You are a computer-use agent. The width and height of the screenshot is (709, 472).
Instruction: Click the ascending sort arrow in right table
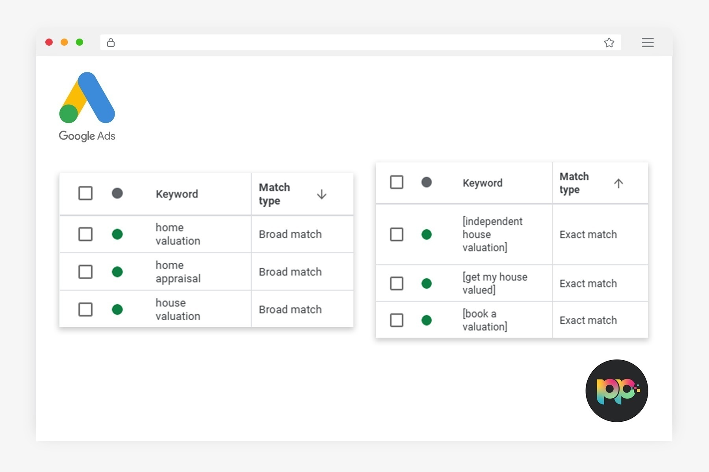(619, 183)
